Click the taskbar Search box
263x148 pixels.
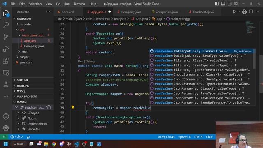point(19,144)
